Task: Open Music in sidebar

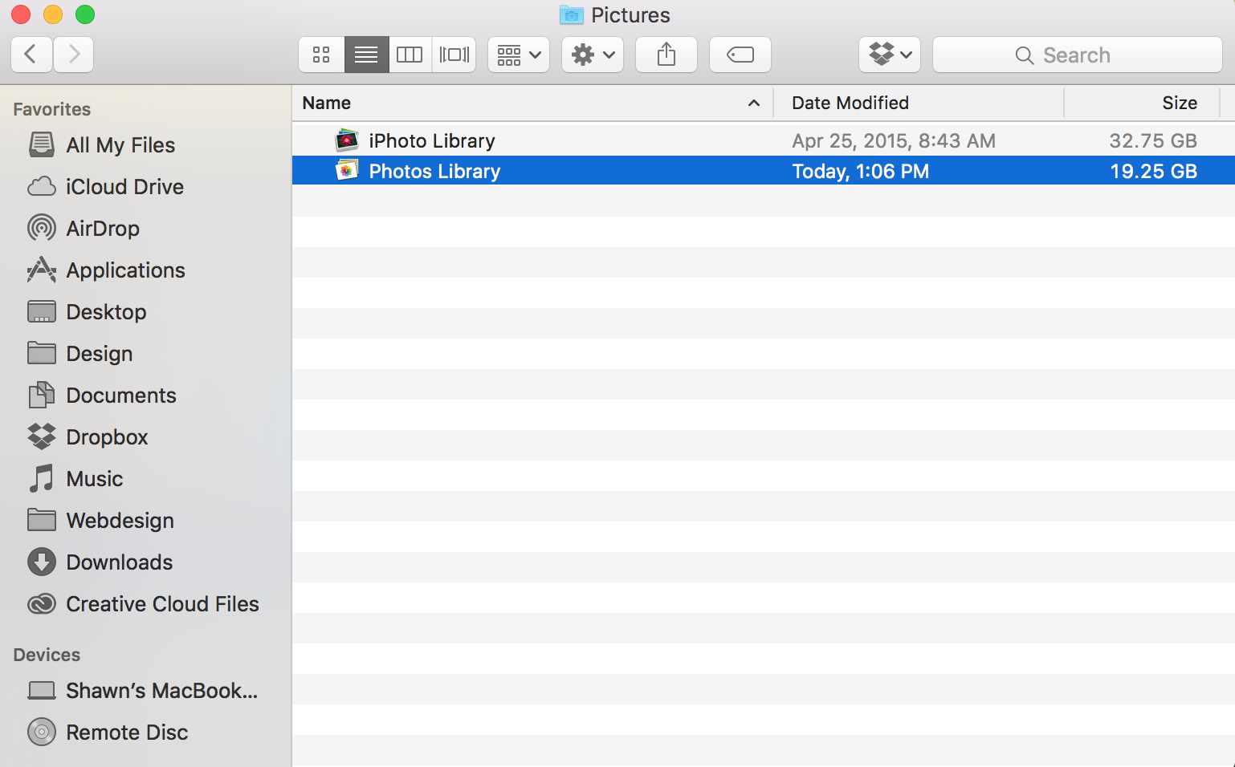Action: (x=95, y=479)
